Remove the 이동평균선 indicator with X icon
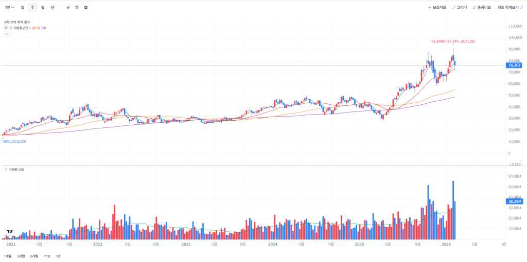 (x=10, y=28)
